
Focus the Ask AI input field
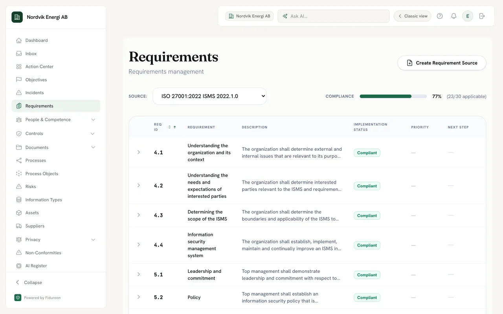(x=334, y=16)
